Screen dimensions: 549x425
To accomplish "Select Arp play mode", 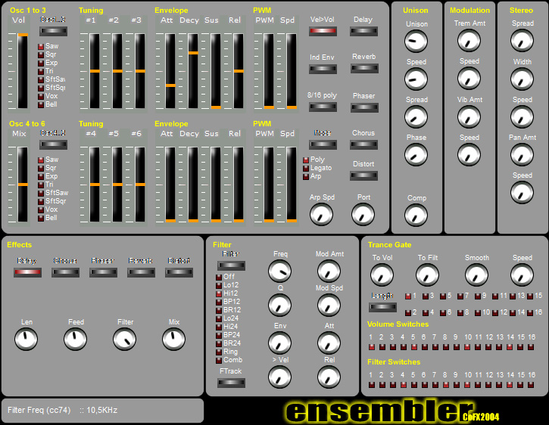I will (x=306, y=177).
